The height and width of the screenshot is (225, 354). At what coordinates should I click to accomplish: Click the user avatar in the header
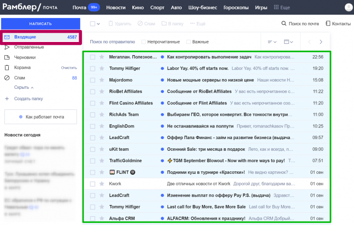point(349,7)
